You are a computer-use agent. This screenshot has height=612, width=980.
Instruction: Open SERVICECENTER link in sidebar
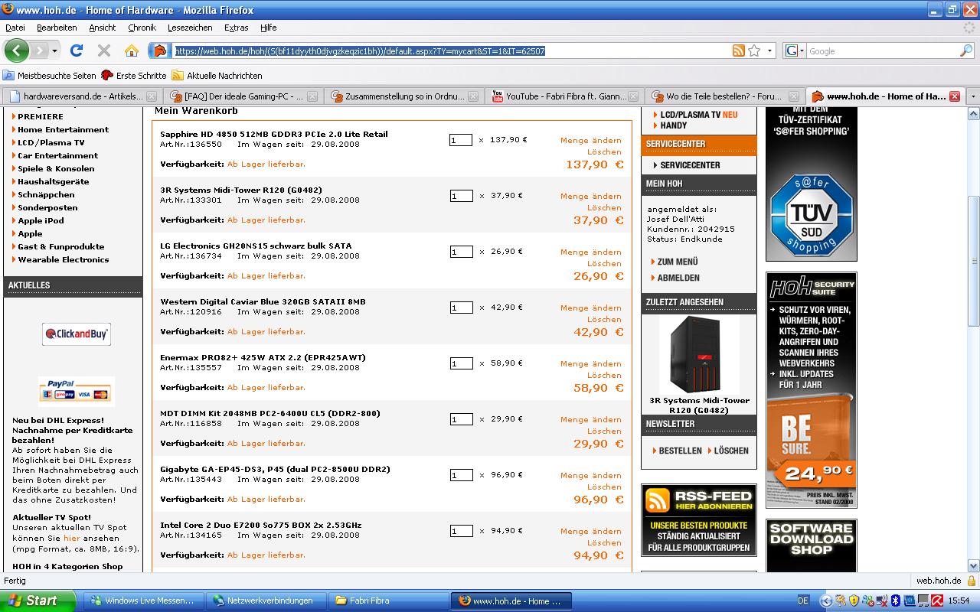[690, 164]
